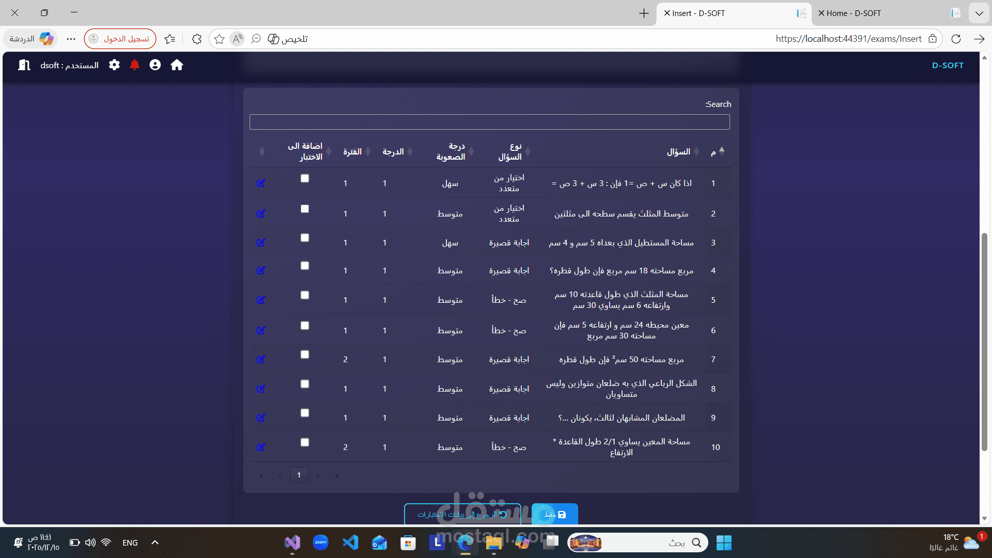
Task: Check the add-to-exam box for question 2
Action: coord(305,209)
